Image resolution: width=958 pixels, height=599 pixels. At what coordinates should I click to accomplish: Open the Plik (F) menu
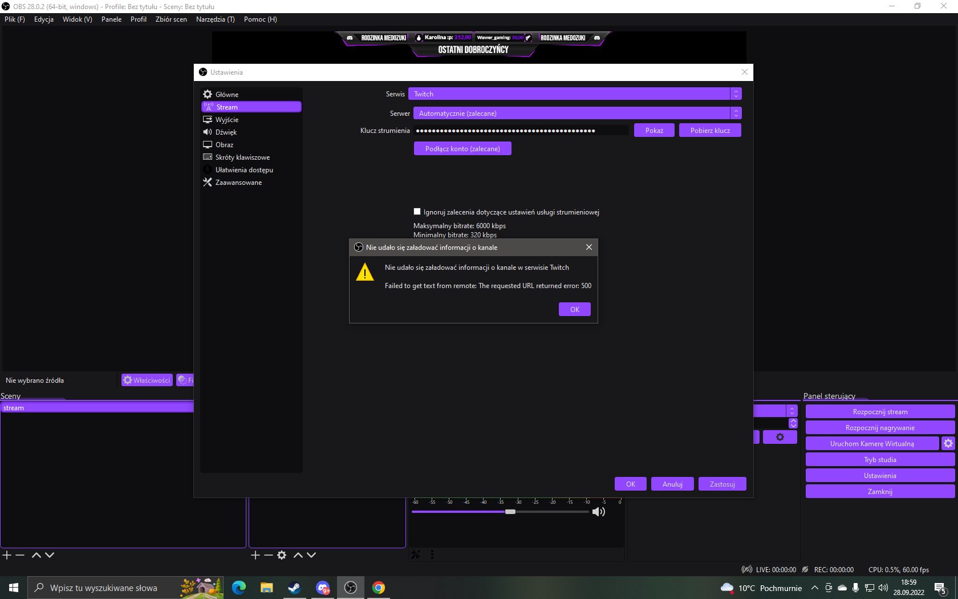(x=15, y=19)
